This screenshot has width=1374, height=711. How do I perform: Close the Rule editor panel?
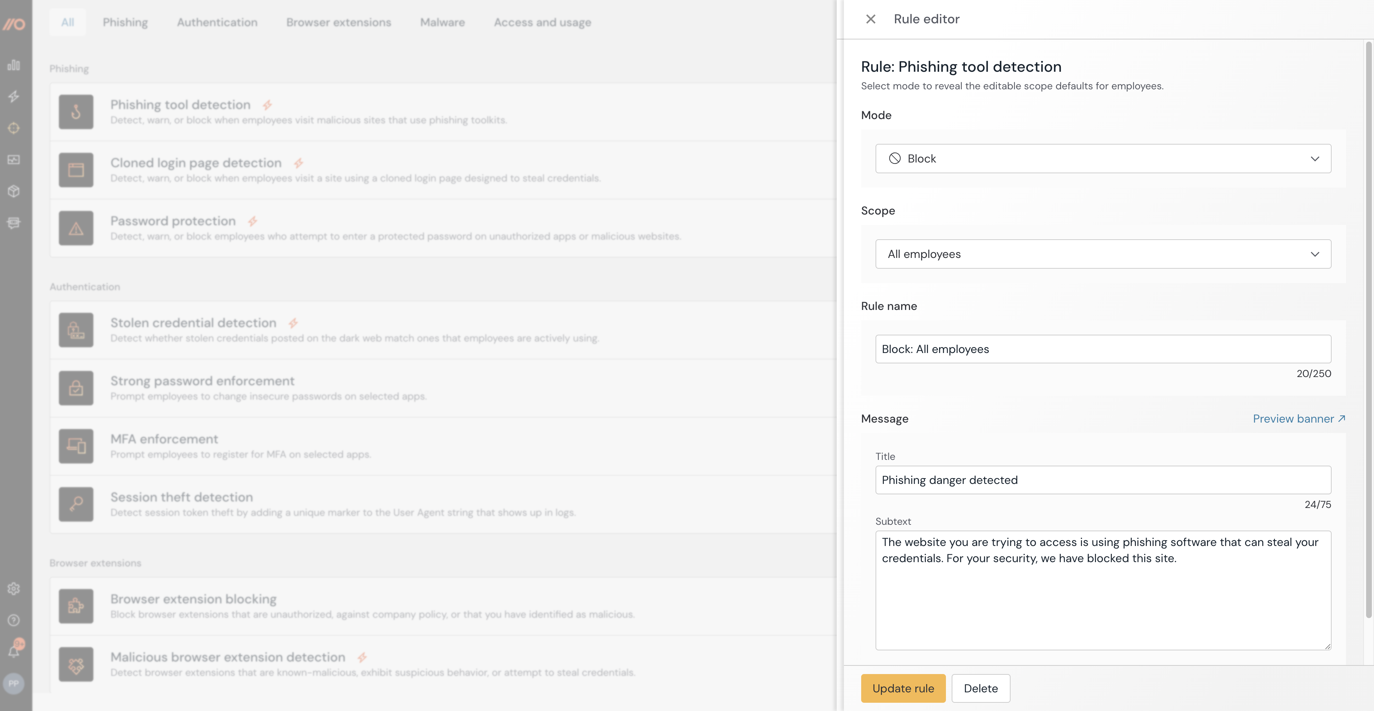871,19
